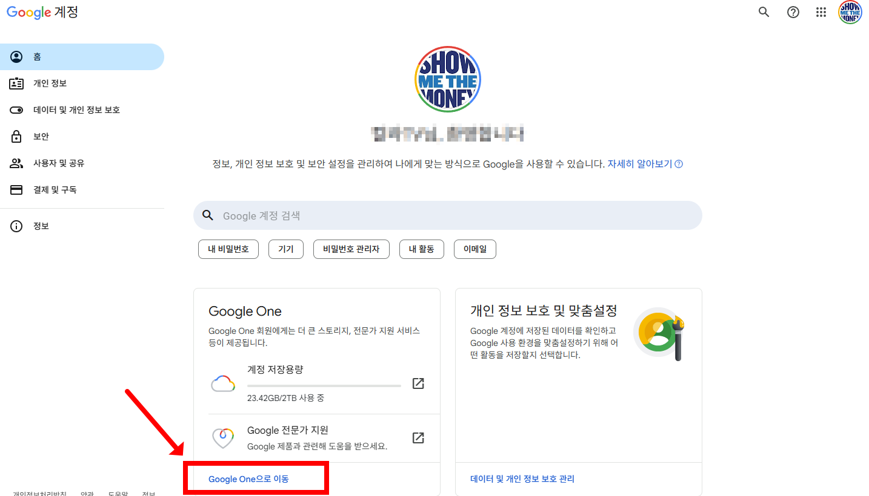
Task: Click the Google 계정 logo
Action: pos(42,12)
